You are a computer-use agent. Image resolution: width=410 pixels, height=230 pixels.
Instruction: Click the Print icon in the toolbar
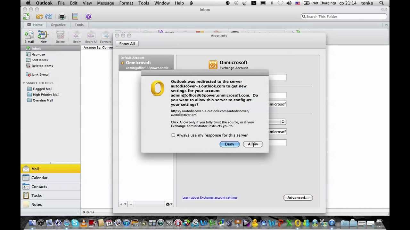click(x=62, y=16)
